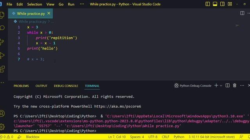250x140 pixels.
Task: Click line number 1 in gutter
Action: click(x=19, y=27)
